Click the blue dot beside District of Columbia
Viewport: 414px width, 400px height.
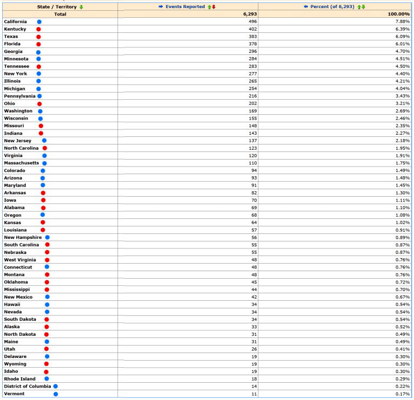[x=56, y=387]
